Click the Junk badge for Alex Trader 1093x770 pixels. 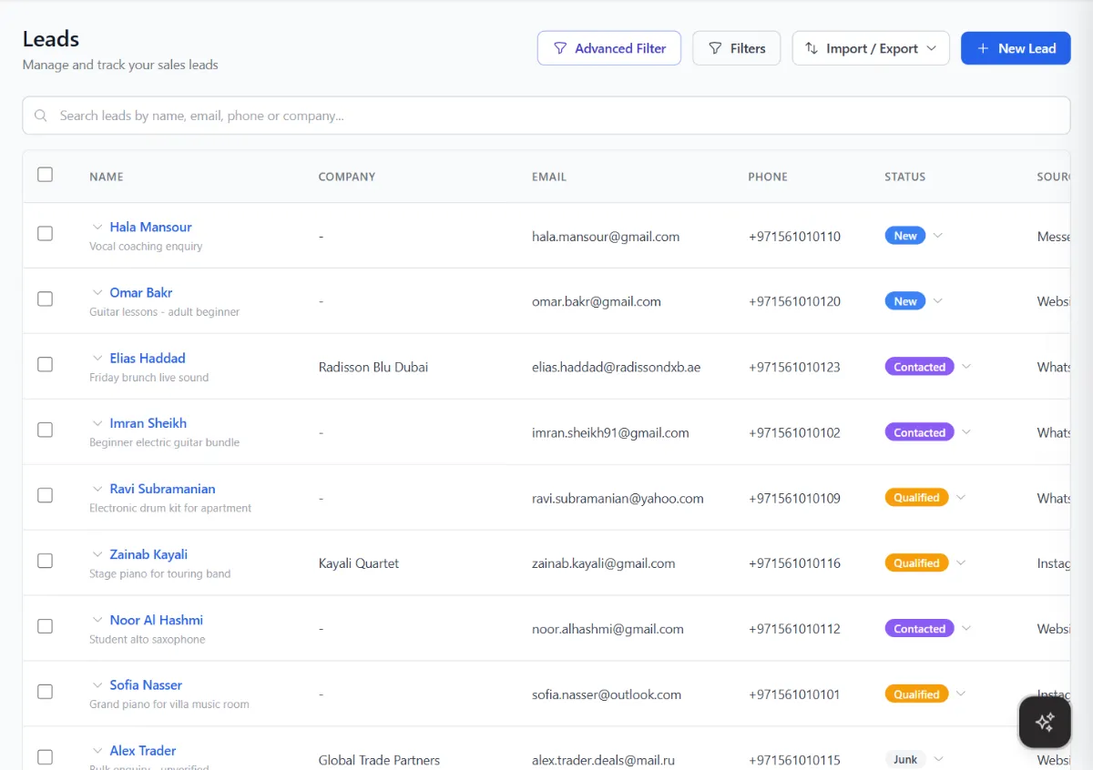[x=905, y=759]
